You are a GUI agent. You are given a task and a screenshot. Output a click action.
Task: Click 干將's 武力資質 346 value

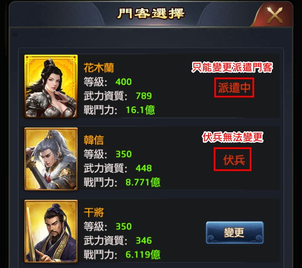coord(144,240)
